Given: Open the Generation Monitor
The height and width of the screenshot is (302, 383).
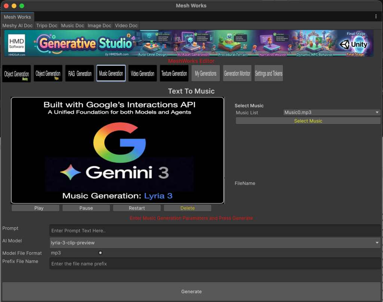Looking at the screenshot, I should click(237, 74).
